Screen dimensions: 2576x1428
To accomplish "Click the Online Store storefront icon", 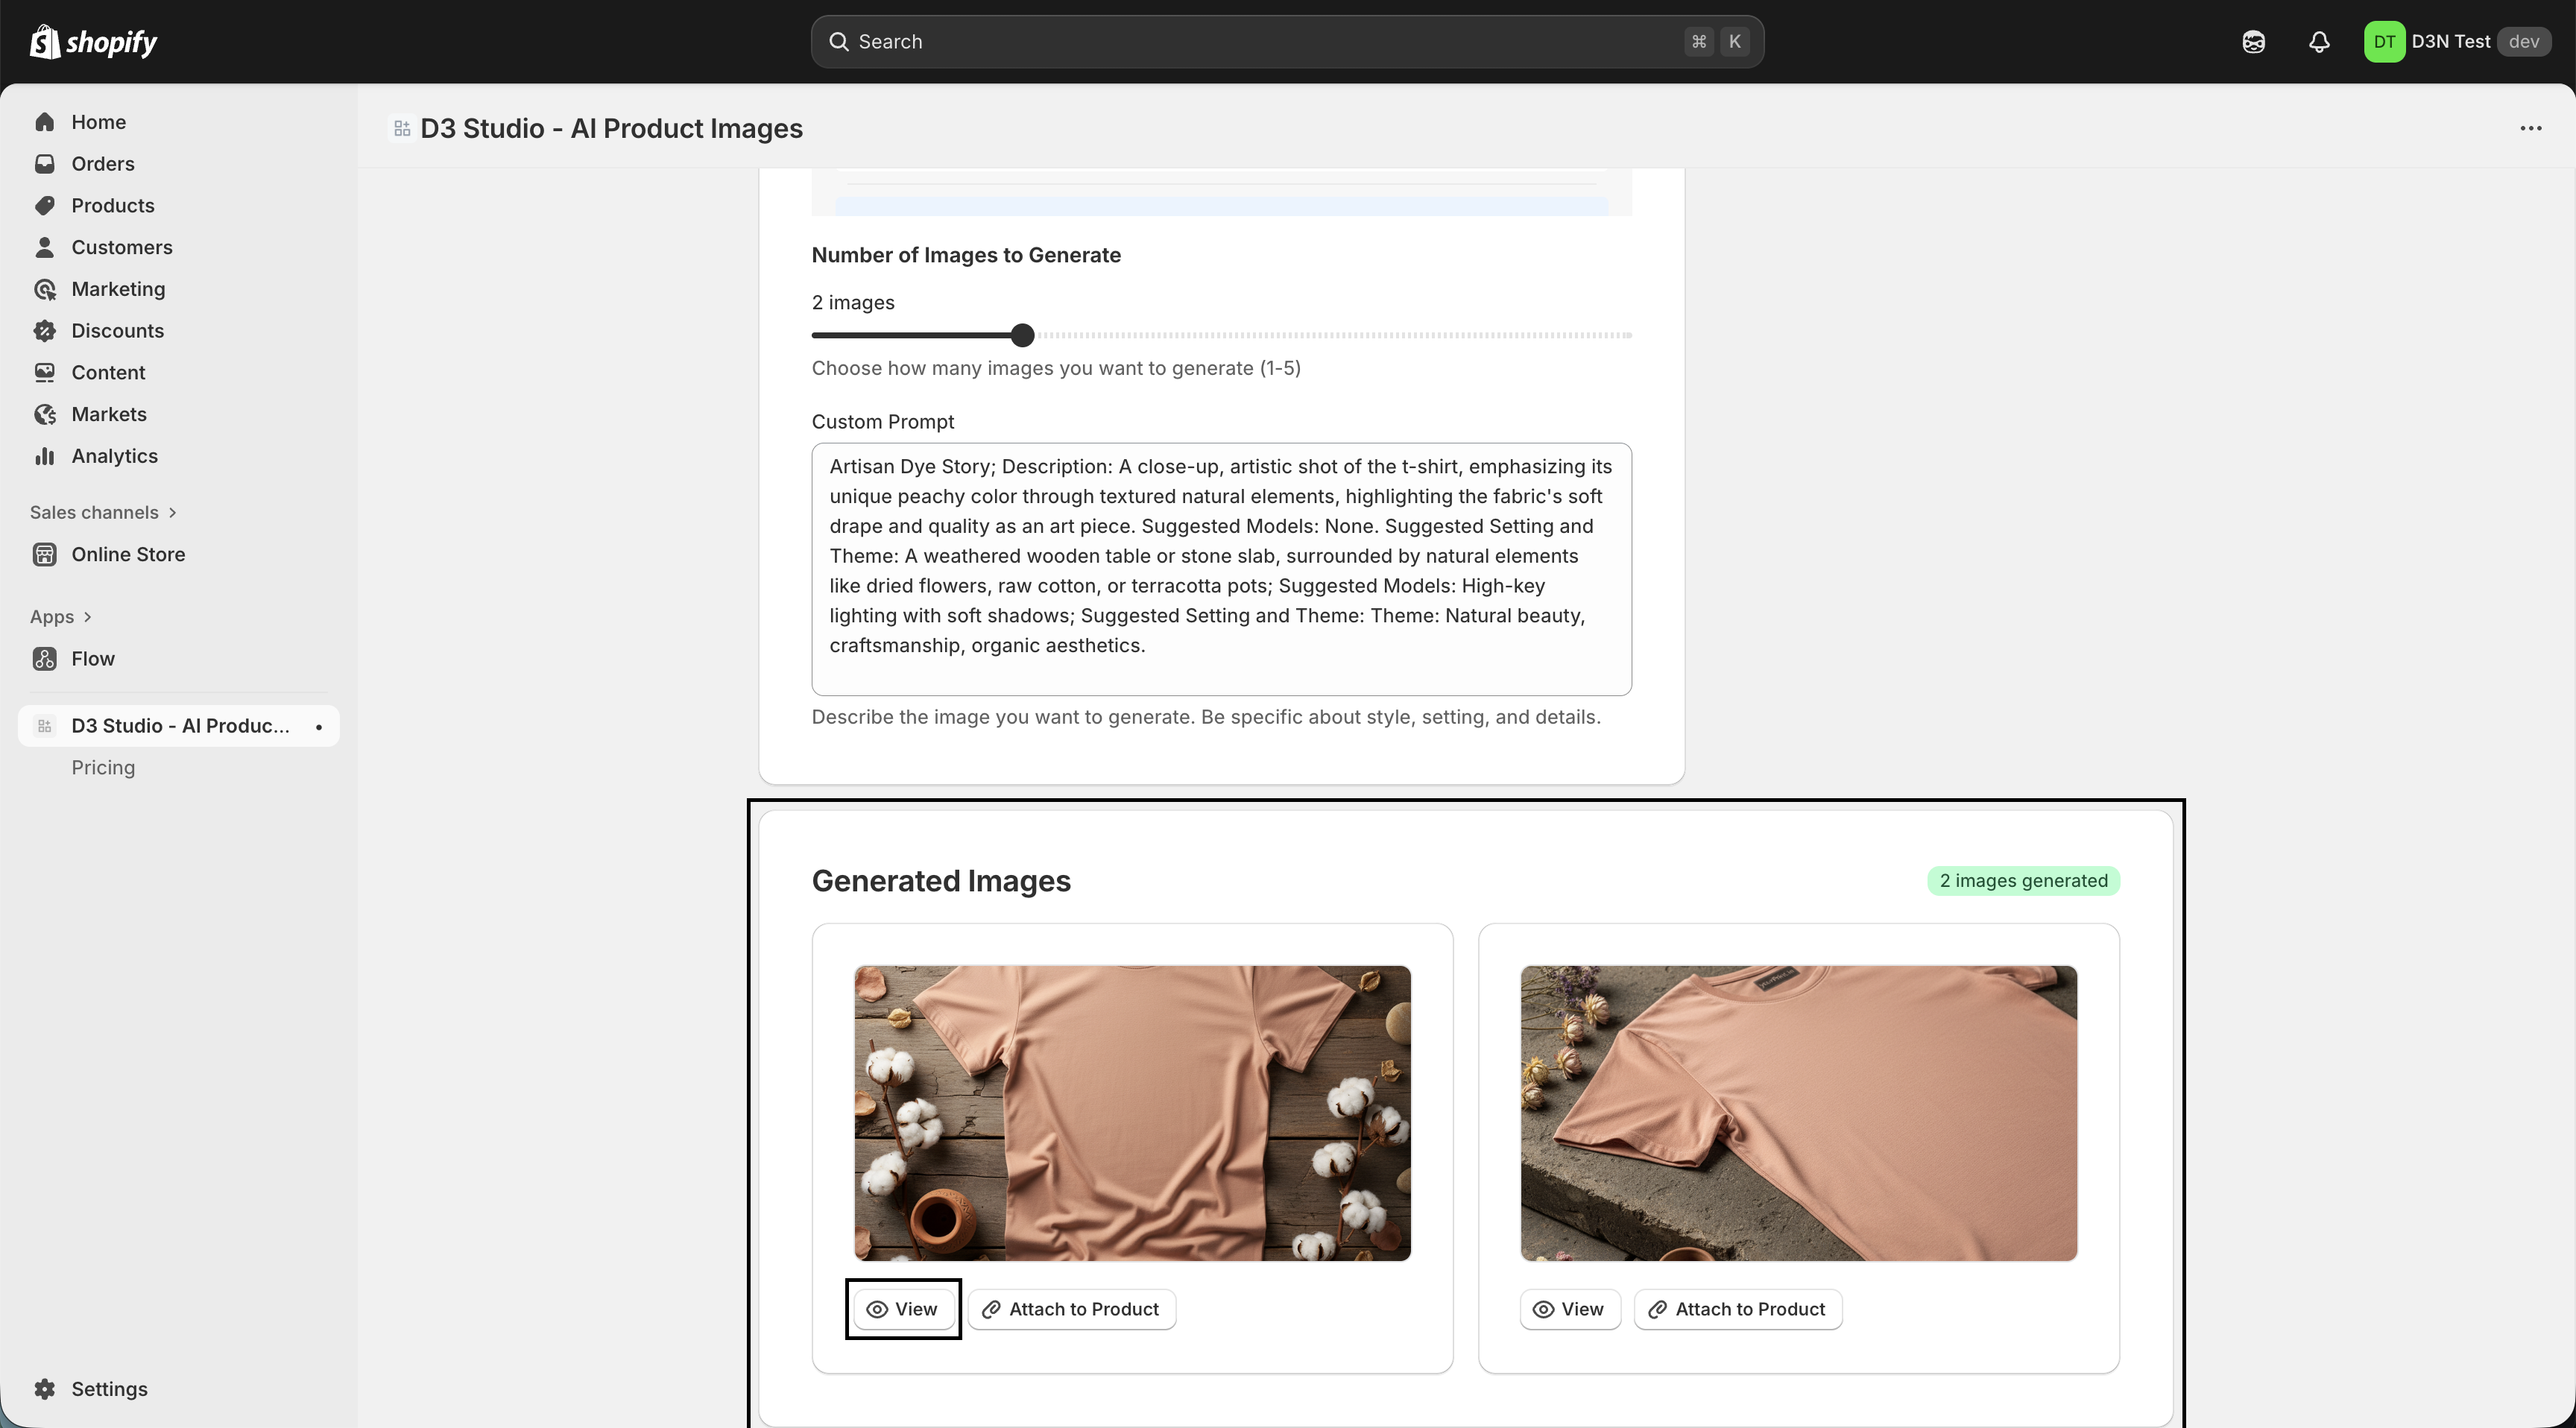I will (x=44, y=554).
